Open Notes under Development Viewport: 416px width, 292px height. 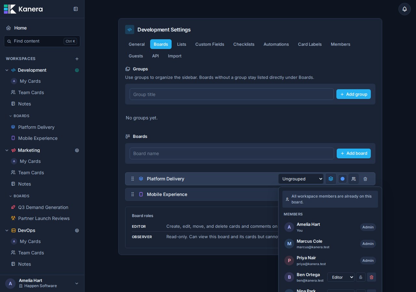click(x=24, y=104)
